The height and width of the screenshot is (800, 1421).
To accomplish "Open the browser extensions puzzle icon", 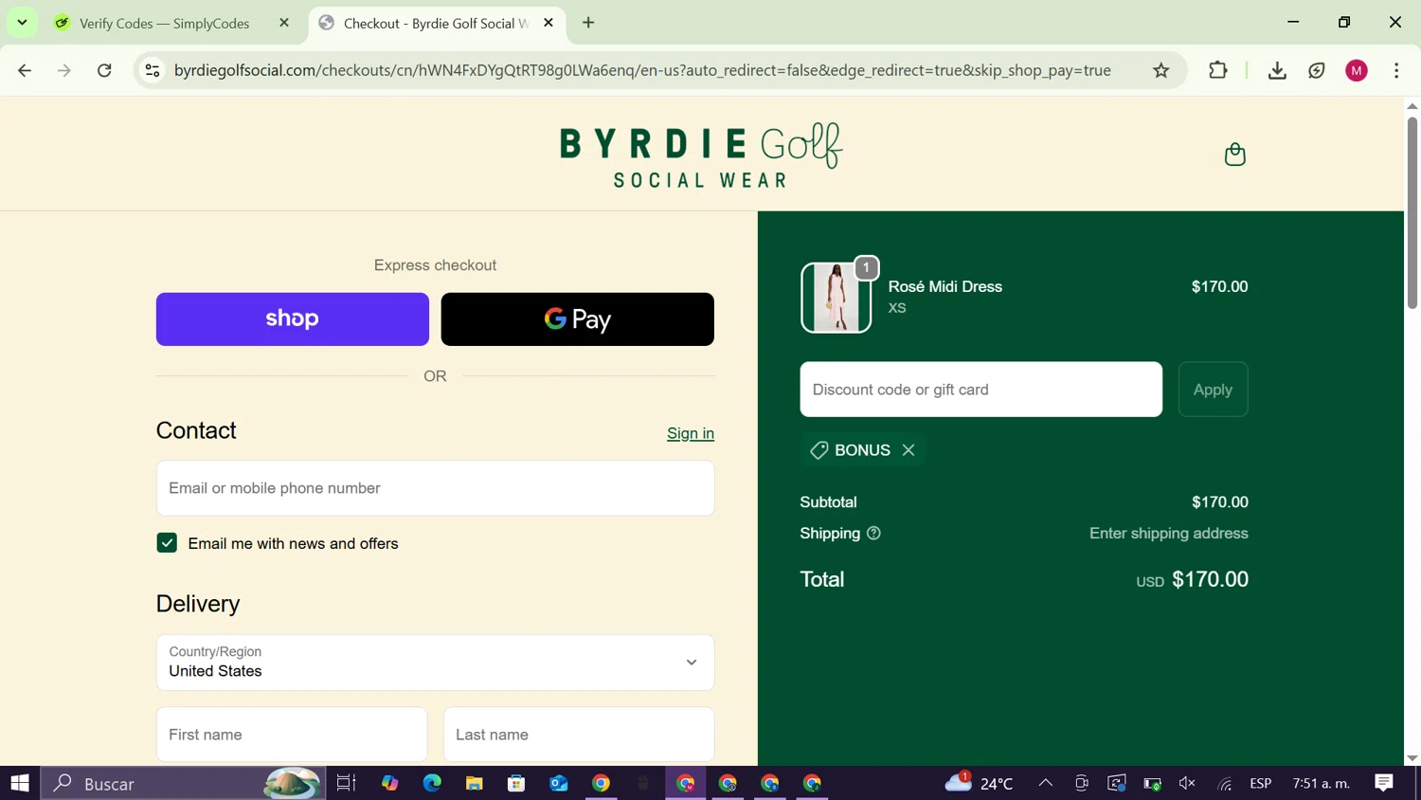I will [x=1218, y=70].
